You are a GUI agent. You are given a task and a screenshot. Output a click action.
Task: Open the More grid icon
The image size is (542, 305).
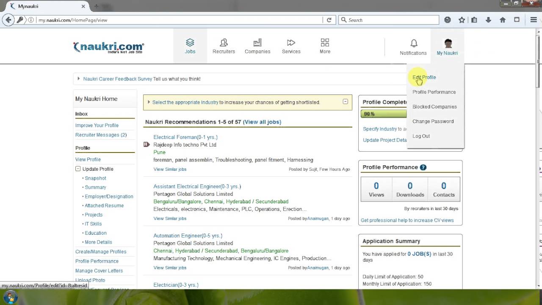tap(325, 43)
